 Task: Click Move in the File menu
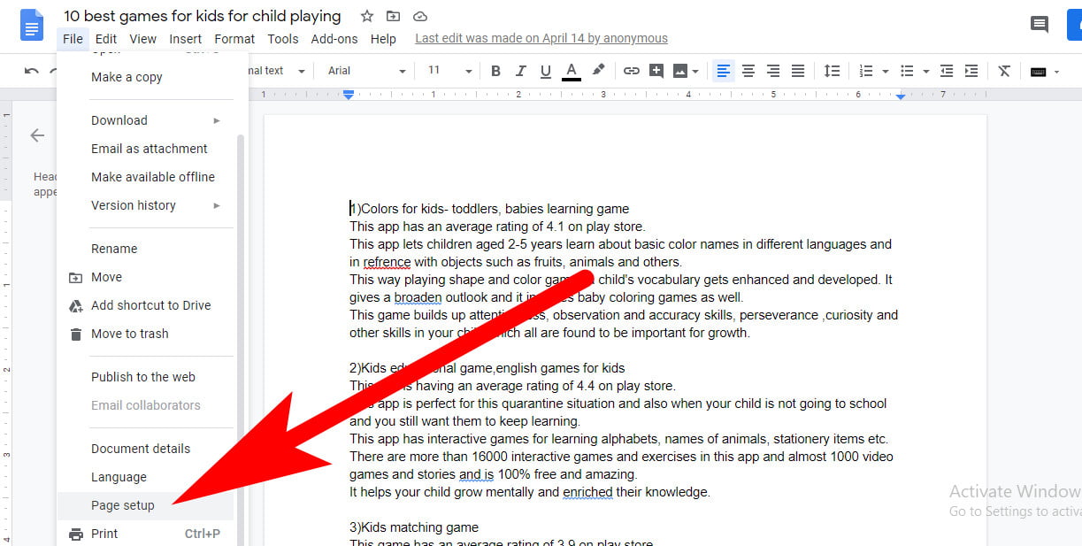click(x=145, y=277)
